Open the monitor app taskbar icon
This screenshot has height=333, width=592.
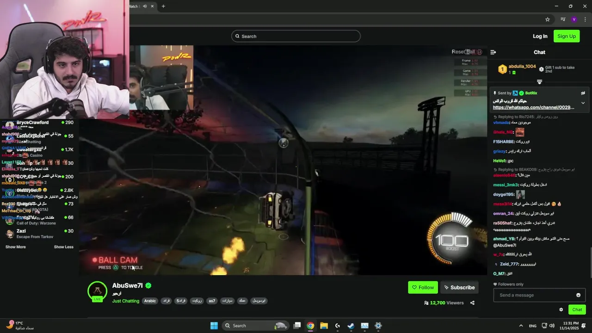364,326
